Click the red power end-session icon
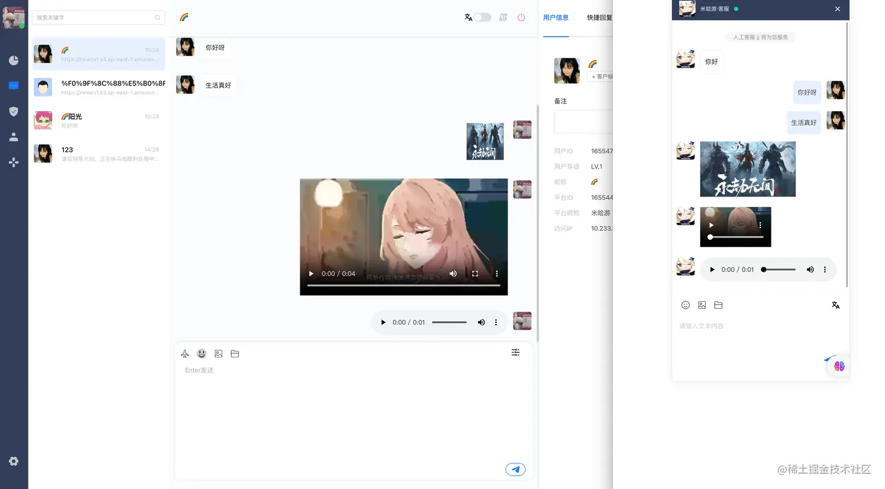This screenshot has height=489, width=885. point(522,18)
